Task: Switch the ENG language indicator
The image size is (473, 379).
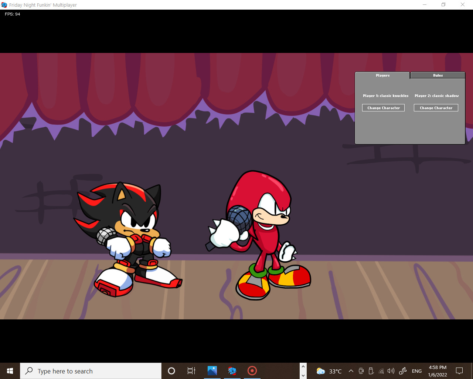Action: pyautogui.click(x=416, y=371)
